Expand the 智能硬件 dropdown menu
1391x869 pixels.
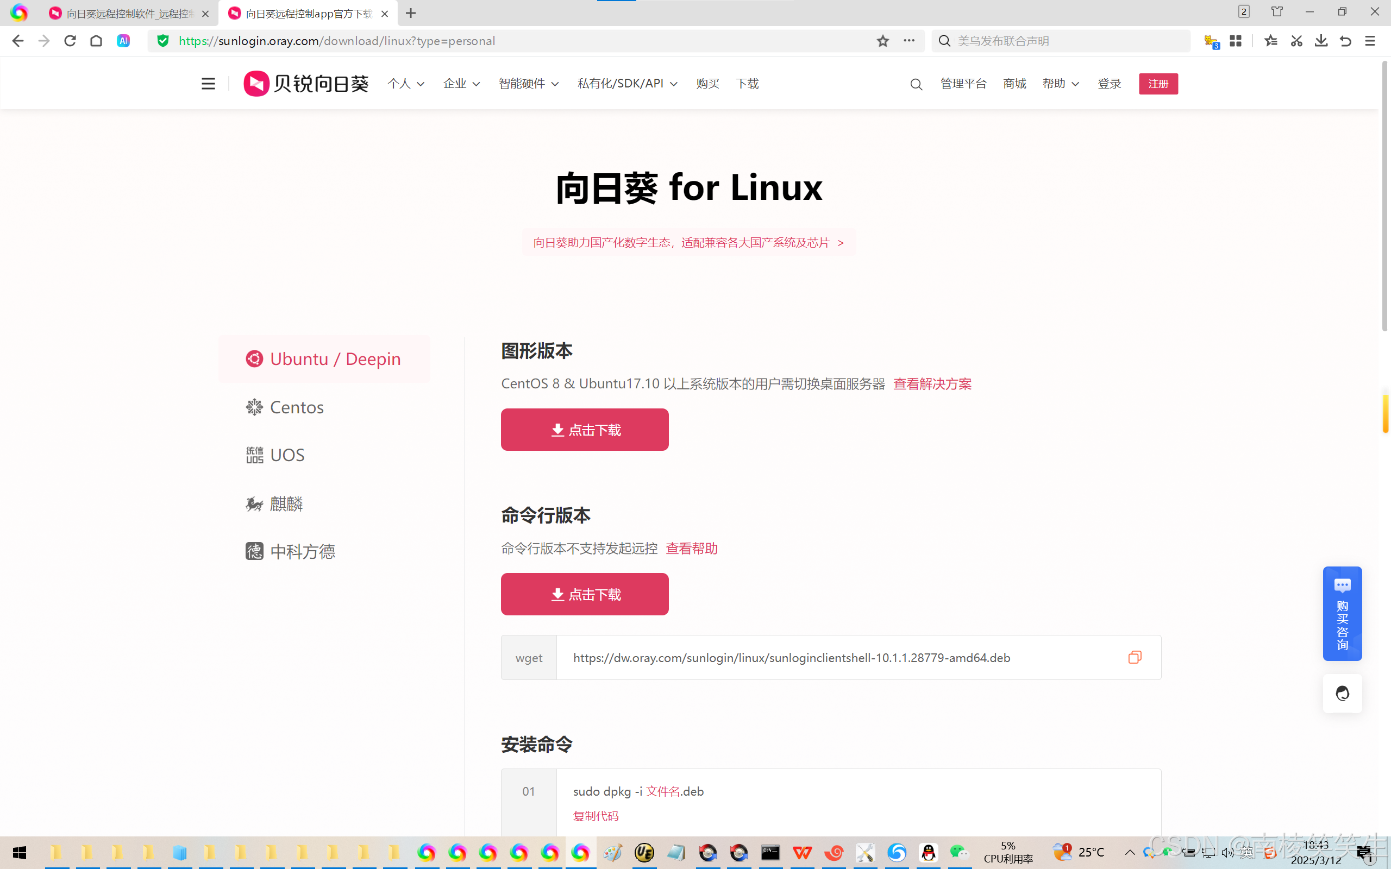(x=529, y=84)
